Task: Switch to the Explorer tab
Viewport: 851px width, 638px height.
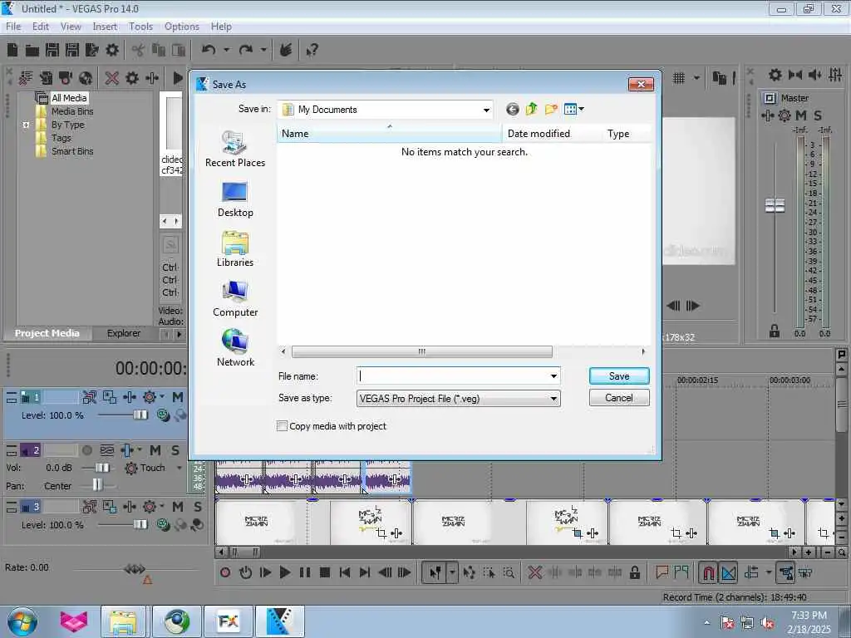Action: coord(123,333)
